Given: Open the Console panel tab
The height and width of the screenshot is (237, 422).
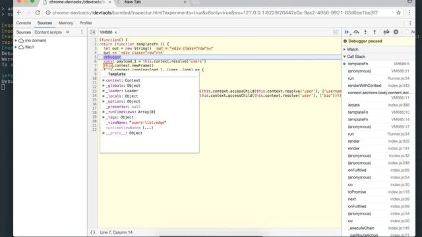Looking at the screenshot, I should (x=24, y=23).
